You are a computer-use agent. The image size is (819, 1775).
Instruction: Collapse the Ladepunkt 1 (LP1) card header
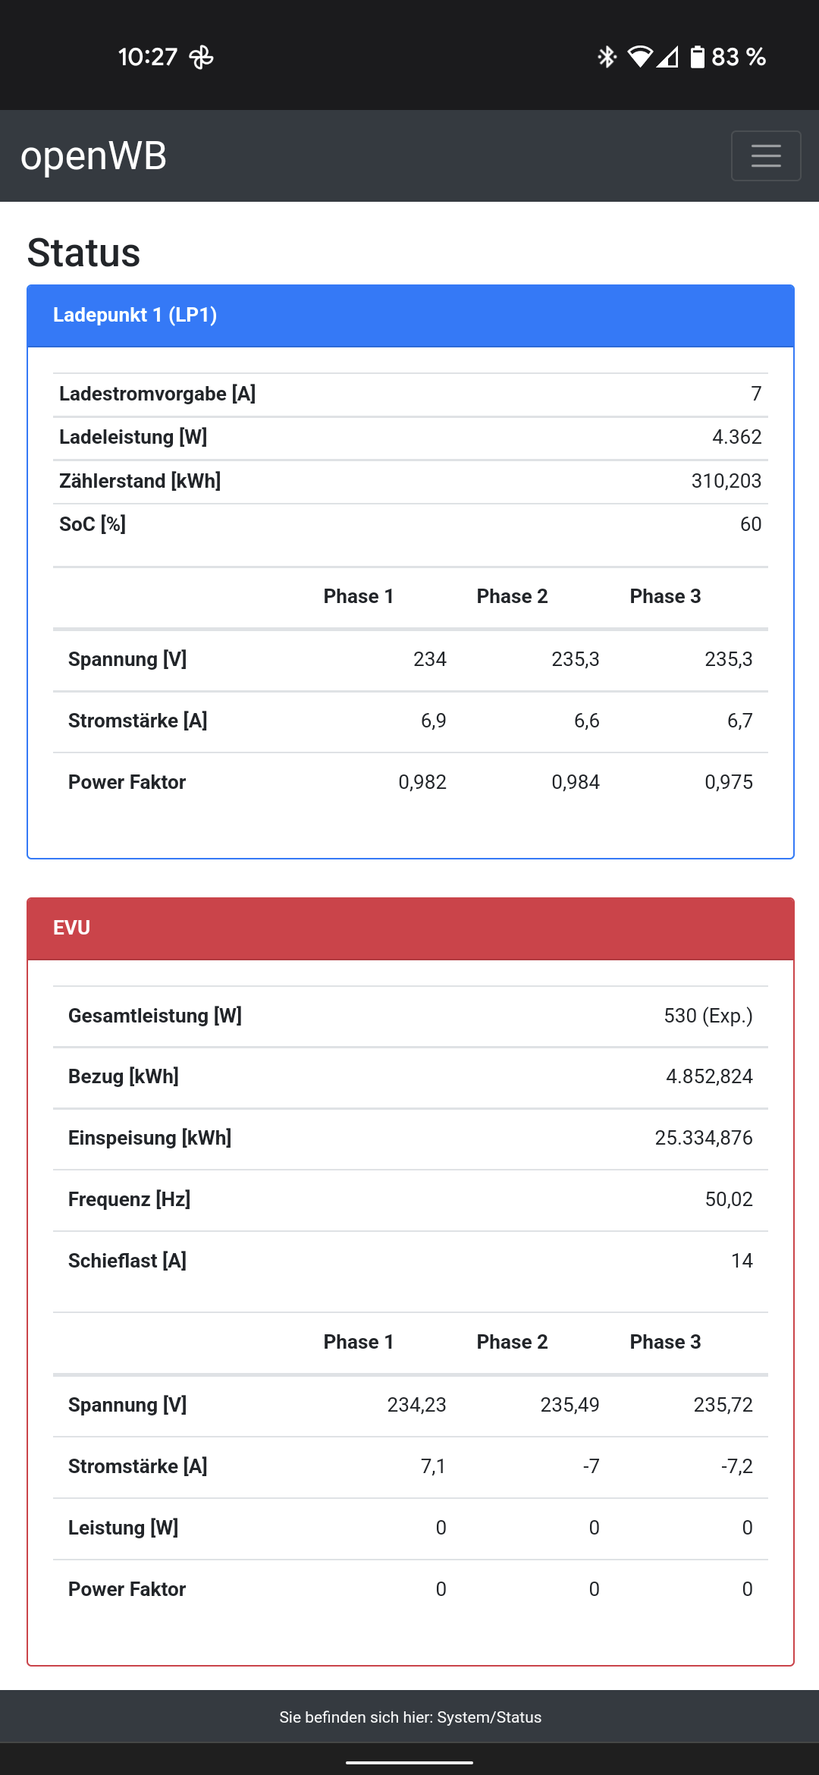click(x=409, y=316)
